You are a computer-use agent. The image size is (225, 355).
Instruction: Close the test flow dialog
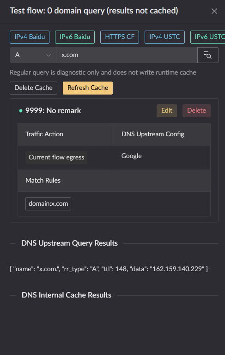point(214,11)
